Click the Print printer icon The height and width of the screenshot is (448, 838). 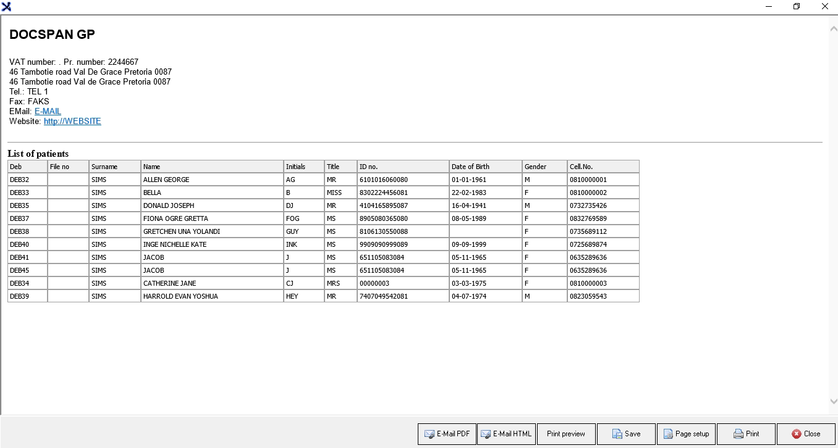[x=738, y=434]
